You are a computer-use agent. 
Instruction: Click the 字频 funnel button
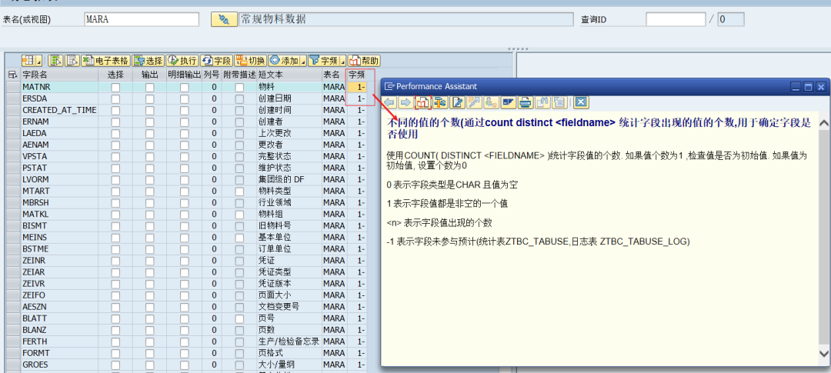coord(324,61)
